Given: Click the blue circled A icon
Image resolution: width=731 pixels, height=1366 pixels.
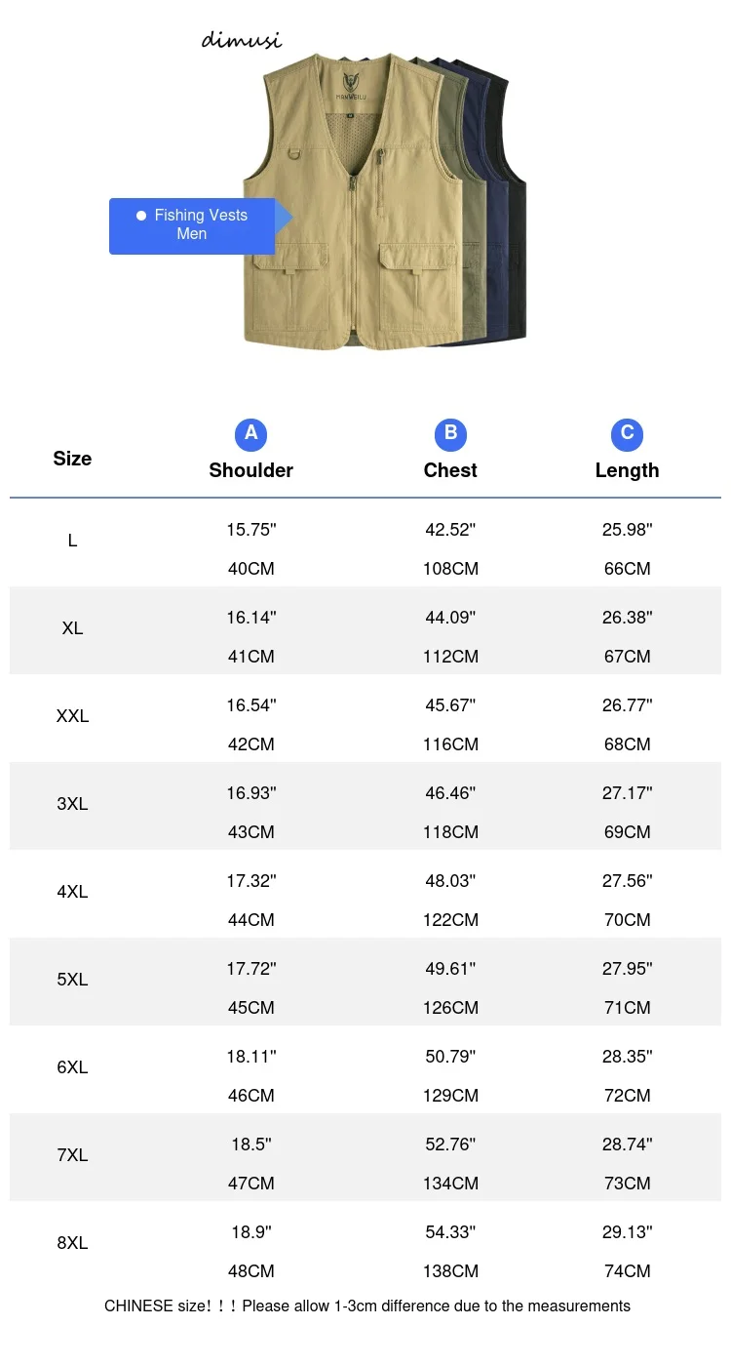Looking at the screenshot, I should point(250,433).
